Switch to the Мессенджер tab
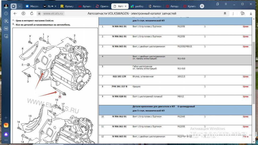This screenshot has height=145, width=258. [x=32, y=6]
